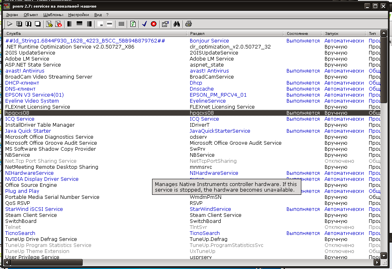Select the 'NetMeeting Remote Desktop Sharing' row
The height and width of the screenshot is (269, 392).
coord(193,167)
